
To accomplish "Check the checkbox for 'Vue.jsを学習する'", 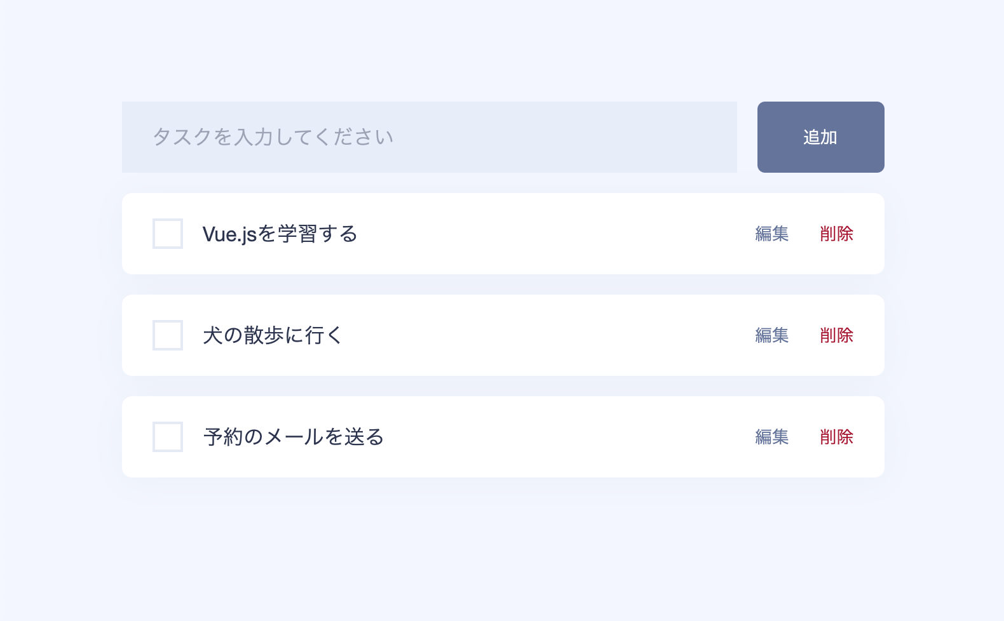I will click(x=167, y=234).
